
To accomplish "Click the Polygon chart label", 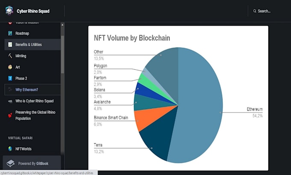I will click(x=101, y=66).
